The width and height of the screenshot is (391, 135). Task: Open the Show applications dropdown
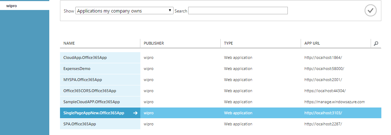click(124, 11)
